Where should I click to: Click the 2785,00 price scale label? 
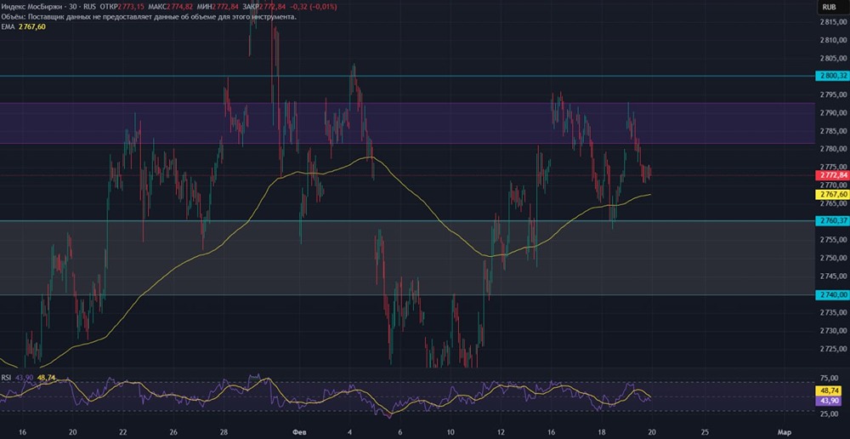tap(833, 131)
